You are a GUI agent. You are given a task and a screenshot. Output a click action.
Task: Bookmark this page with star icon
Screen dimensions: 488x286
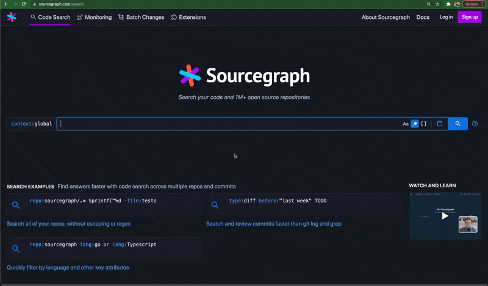pos(437,4)
